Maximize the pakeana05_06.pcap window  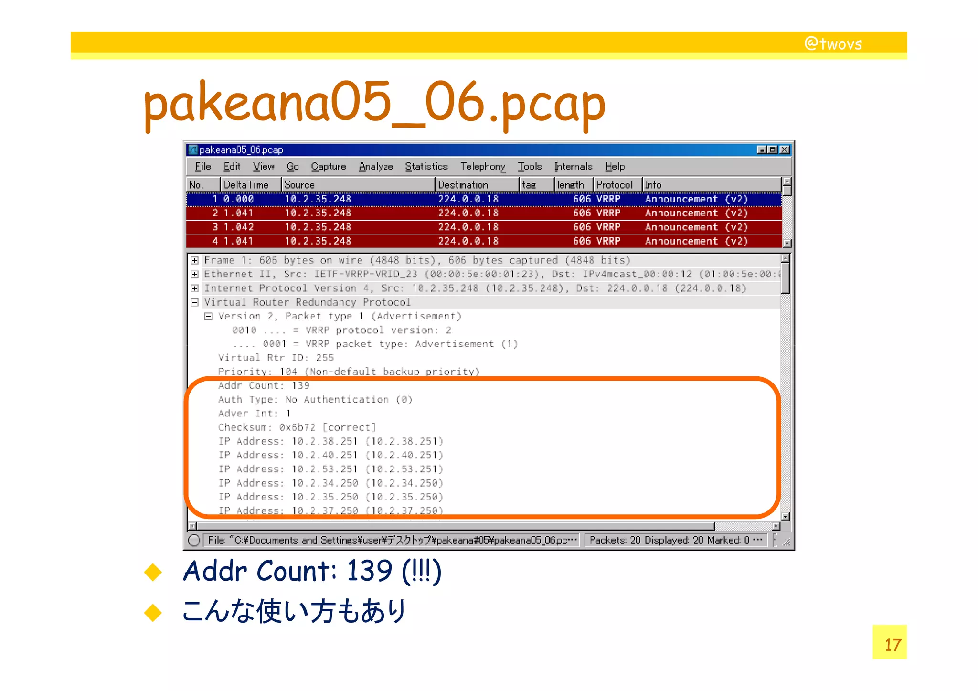pos(773,150)
